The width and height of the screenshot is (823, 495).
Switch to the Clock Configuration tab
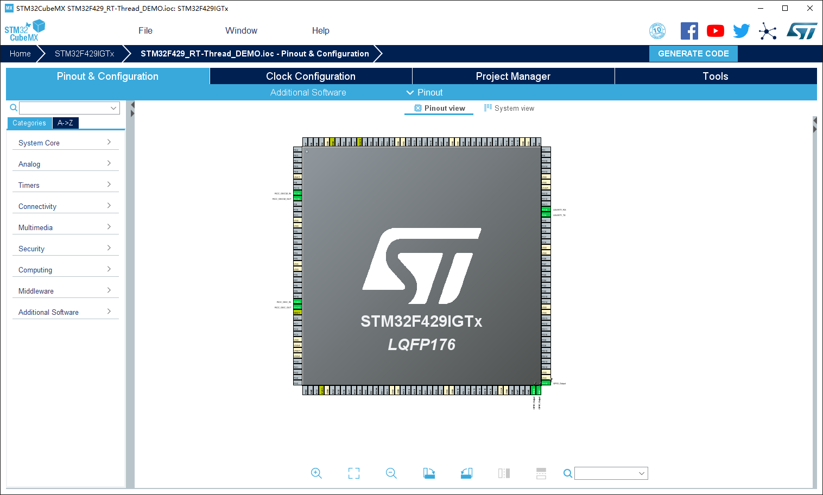(310, 76)
